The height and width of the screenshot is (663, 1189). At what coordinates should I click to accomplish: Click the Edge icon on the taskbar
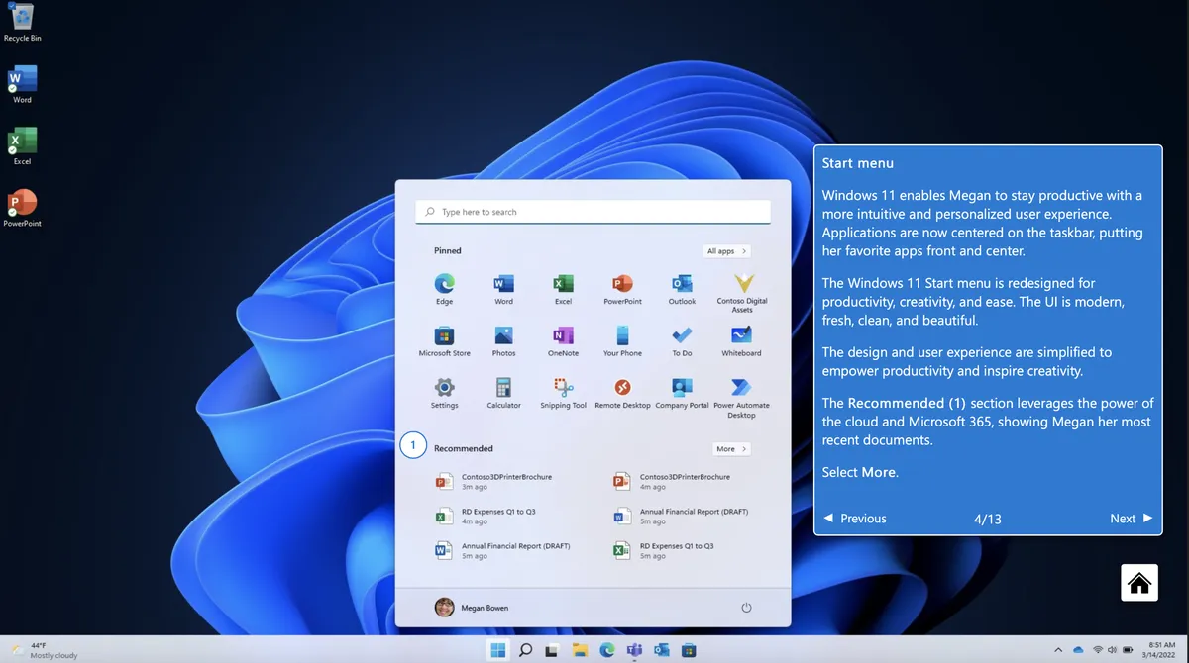pos(607,650)
